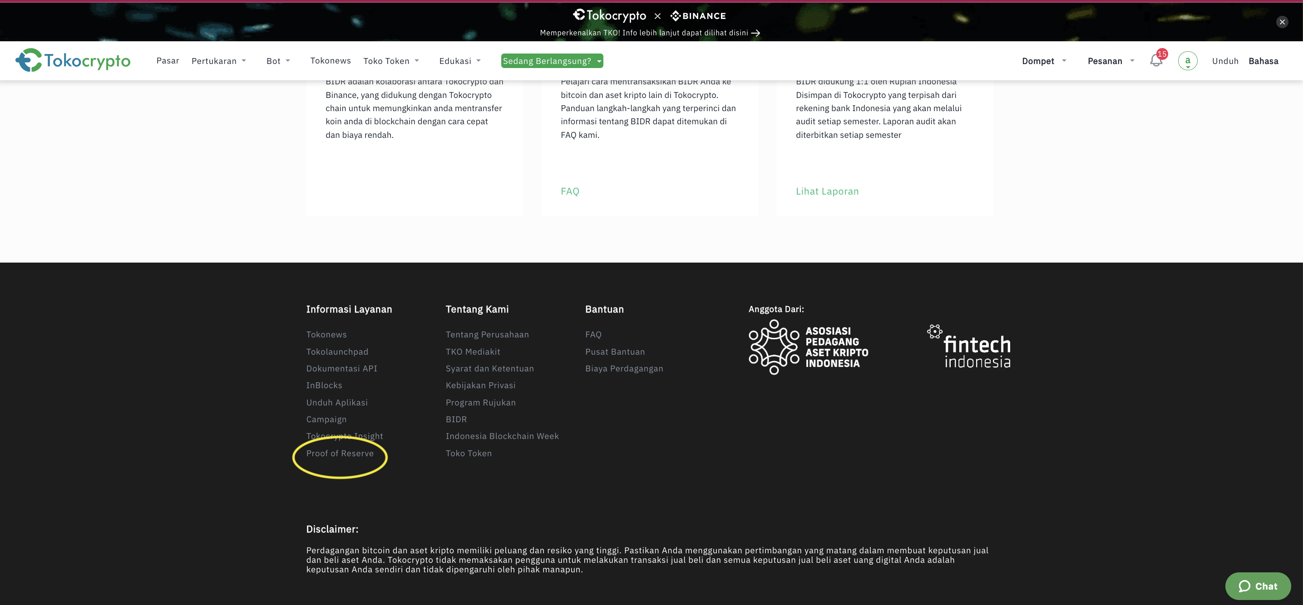Open Program Rujukan footer link
This screenshot has height=605, width=1303.
480,402
